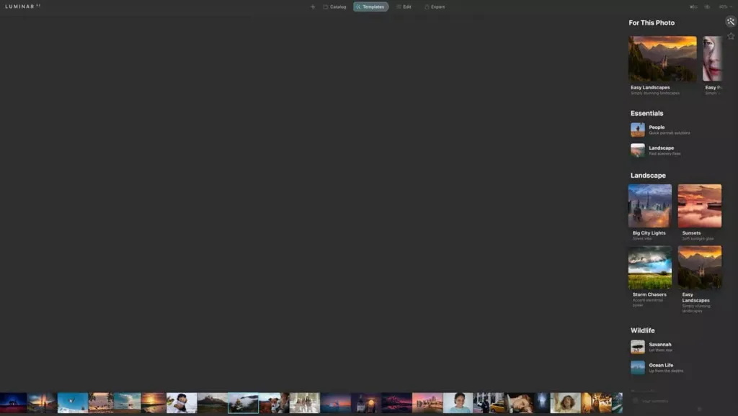The image size is (738, 416).
Task: Open the People essentials icon
Action: point(638,130)
